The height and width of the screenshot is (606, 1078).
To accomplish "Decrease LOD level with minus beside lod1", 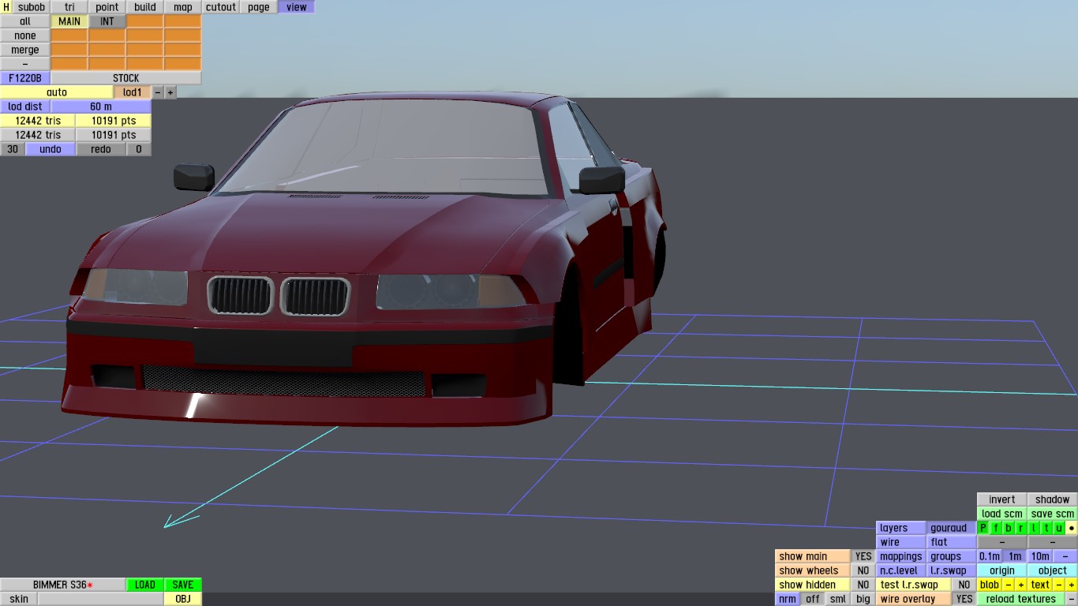I will 158,92.
